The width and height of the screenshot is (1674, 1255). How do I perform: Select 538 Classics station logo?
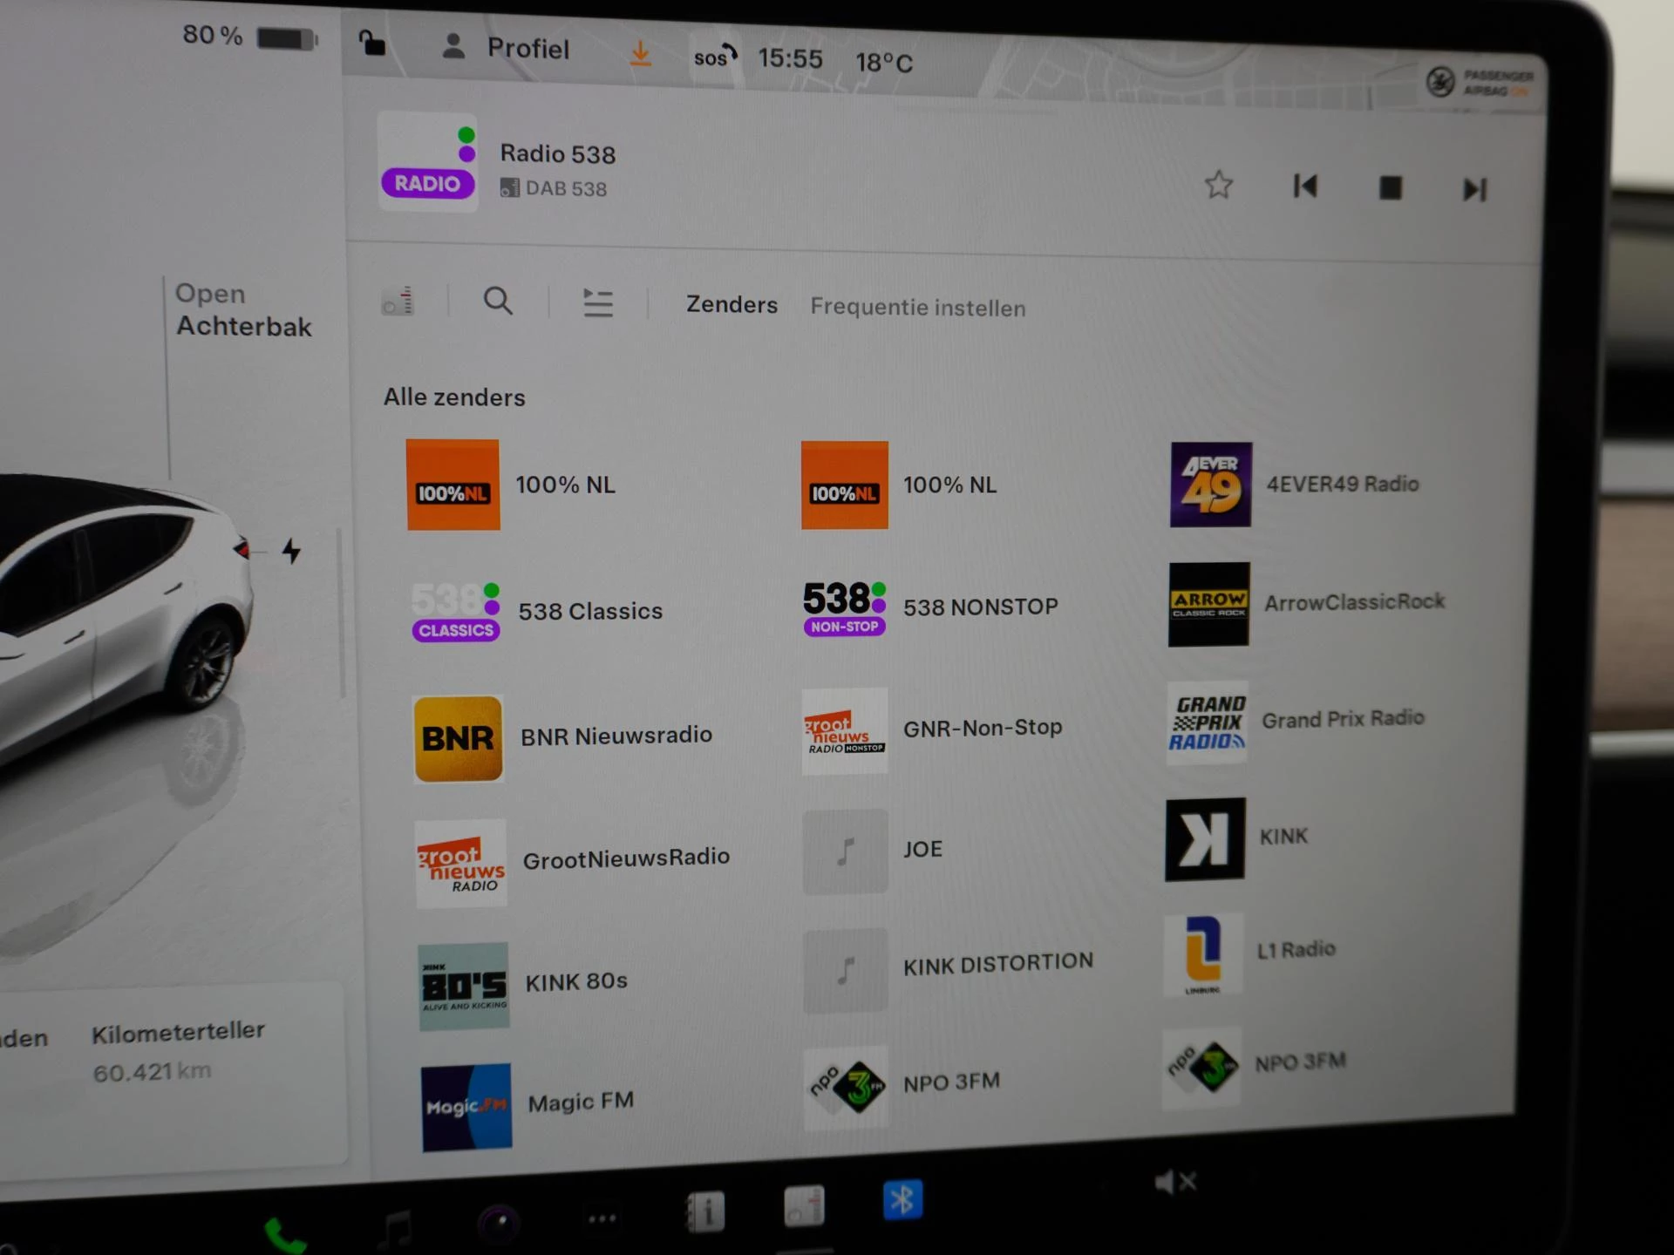click(x=456, y=612)
